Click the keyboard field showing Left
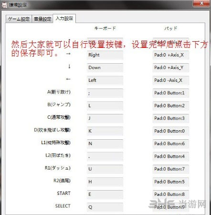Screen dimensions: 211x215 tap(105, 80)
